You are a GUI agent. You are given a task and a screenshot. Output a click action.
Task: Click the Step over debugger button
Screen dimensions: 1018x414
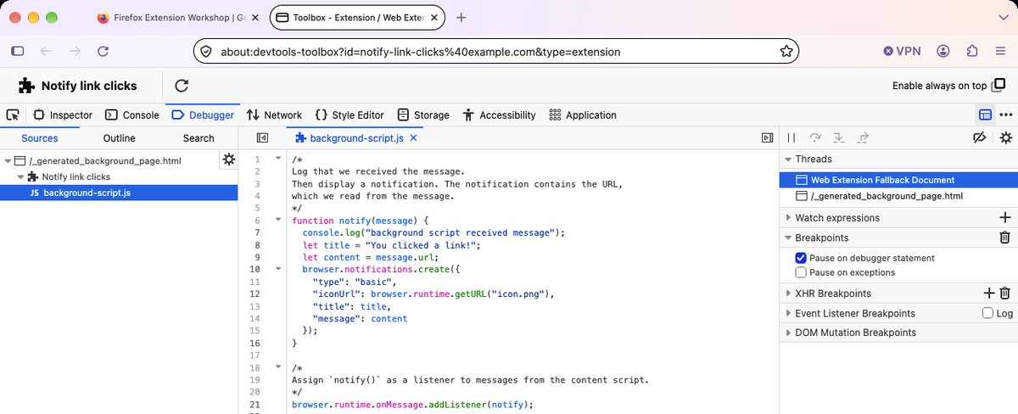tap(815, 137)
